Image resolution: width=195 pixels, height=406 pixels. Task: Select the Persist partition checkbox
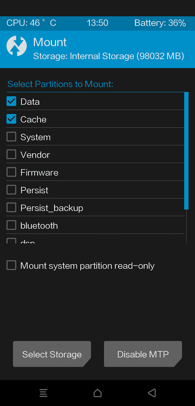click(11, 190)
